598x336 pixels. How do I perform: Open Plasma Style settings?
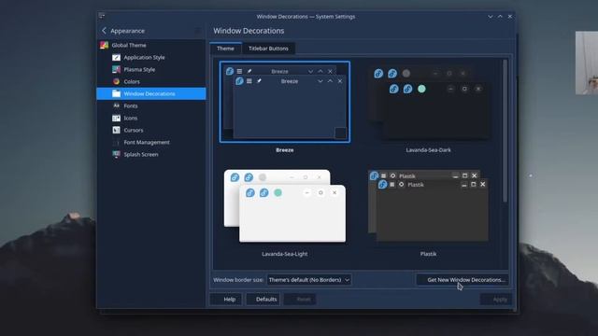pyautogui.click(x=151, y=69)
